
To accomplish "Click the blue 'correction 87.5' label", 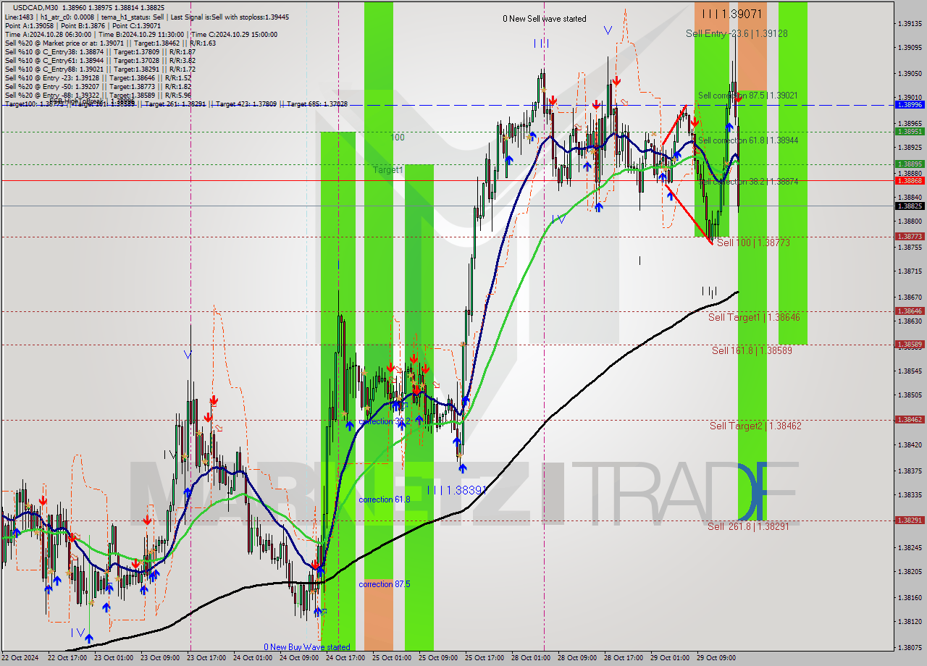I will tap(384, 583).
